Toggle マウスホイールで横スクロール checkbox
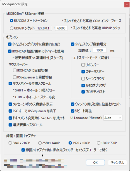The image size is (130, 171). 10,84
